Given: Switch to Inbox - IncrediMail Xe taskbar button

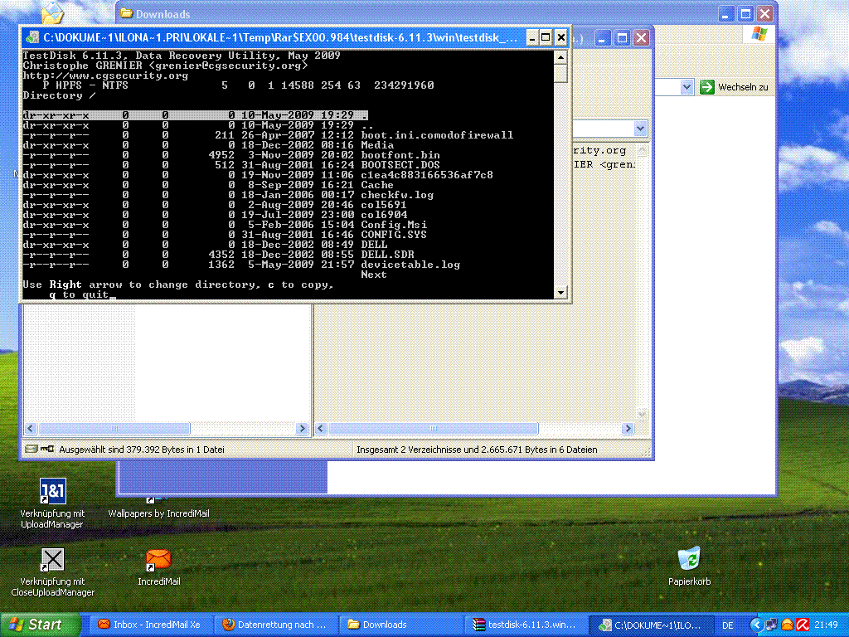Looking at the screenshot, I should [151, 625].
